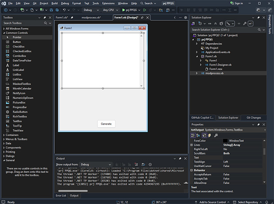Pick the CheckedListBox control from Toolbox
Image resolution: width=274 pixels, height=204 pixels.
pyautogui.click(x=22, y=51)
